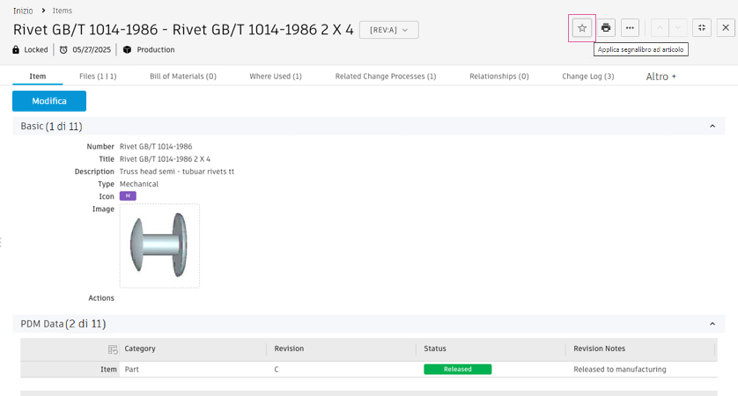738x396 pixels.
Task: Click the 'Production' lifecycle label
Action: (x=156, y=49)
